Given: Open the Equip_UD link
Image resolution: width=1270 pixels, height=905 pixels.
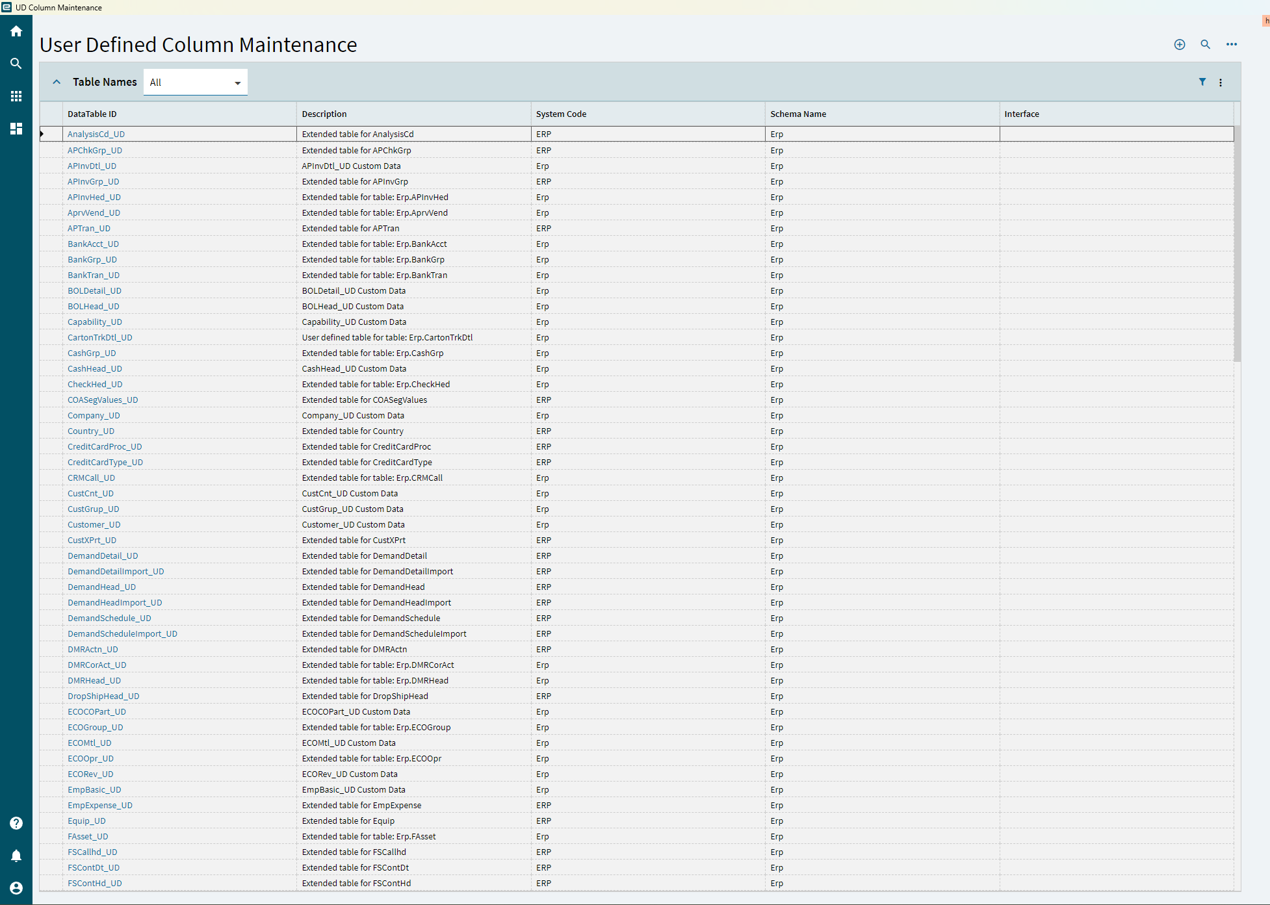Looking at the screenshot, I should pos(86,821).
